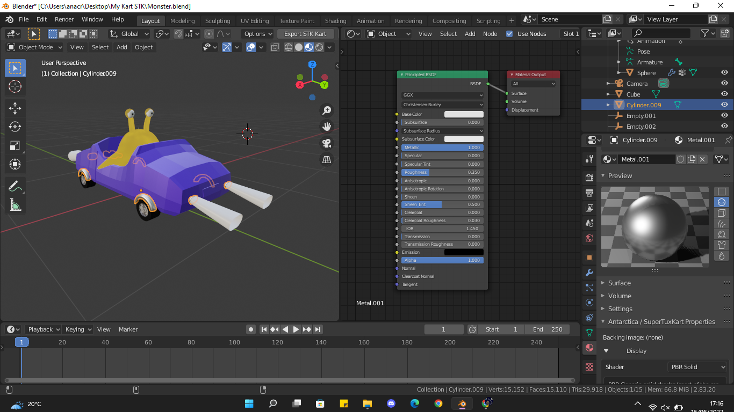This screenshot has width=734, height=412.
Task: Select the Rotate tool
Action: click(15, 127)
